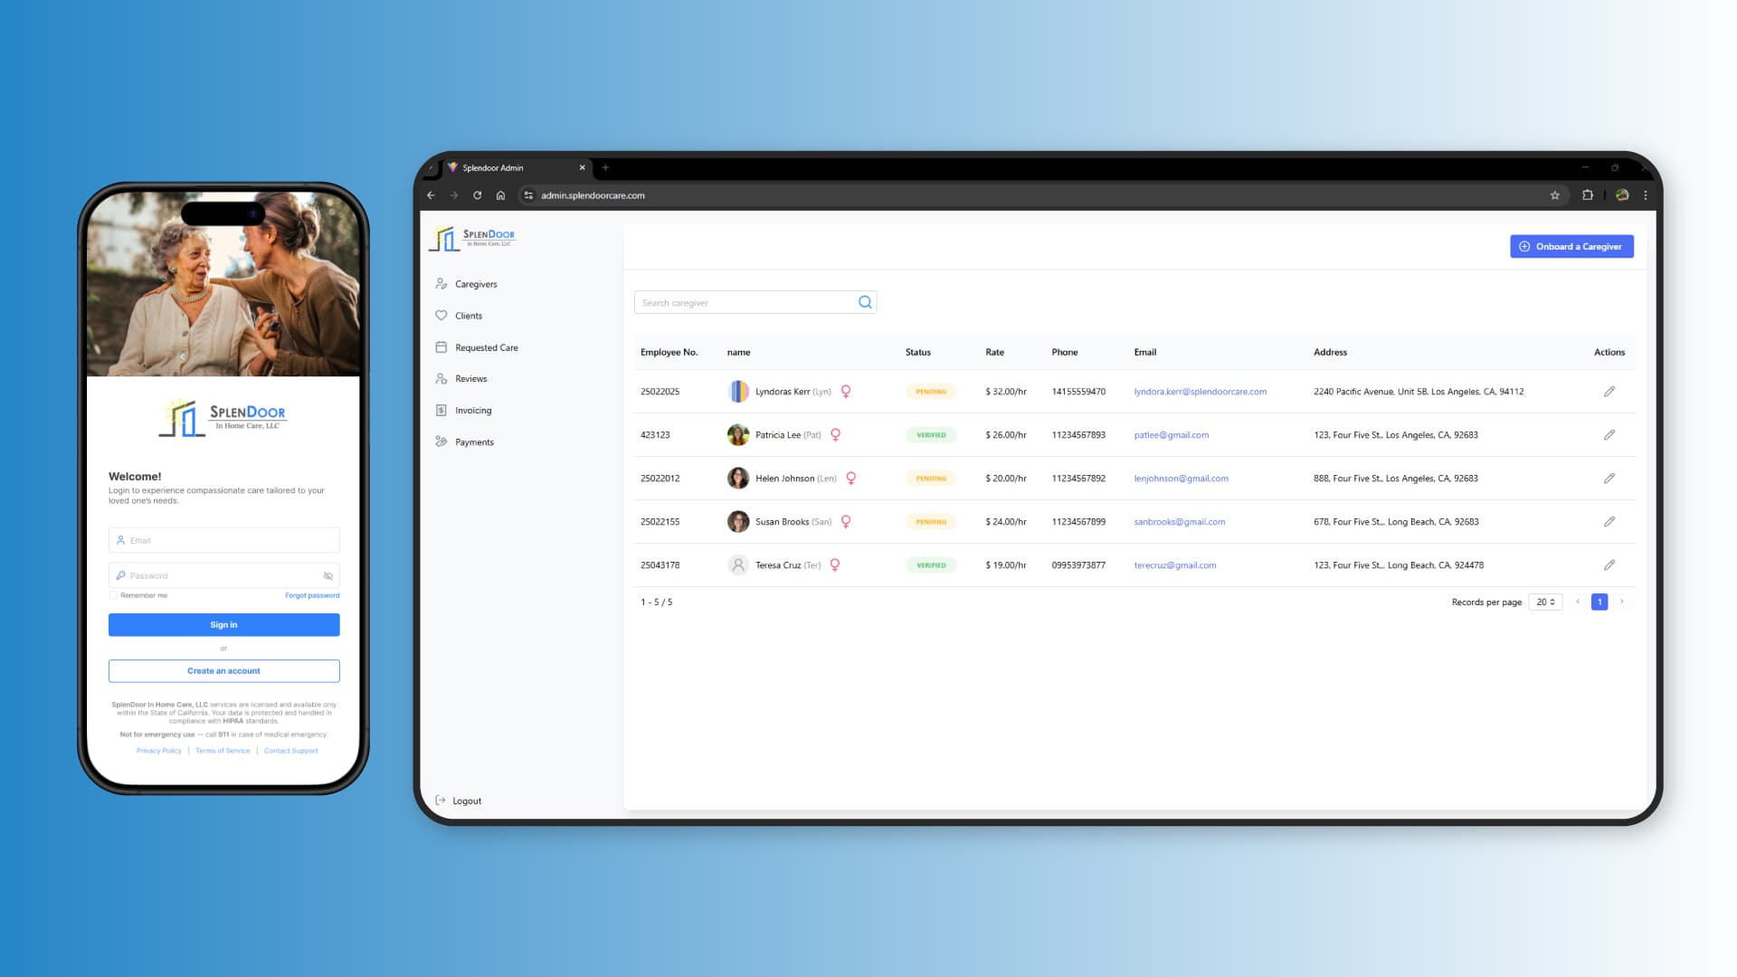
Task: Enable the Remember me checkbox
Action: (x=113, y=594)
